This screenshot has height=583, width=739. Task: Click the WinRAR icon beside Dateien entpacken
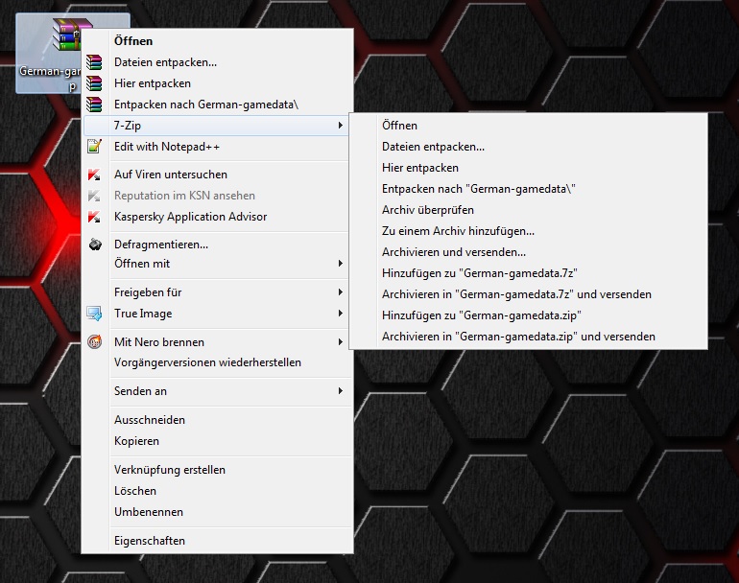coord(94,62)
